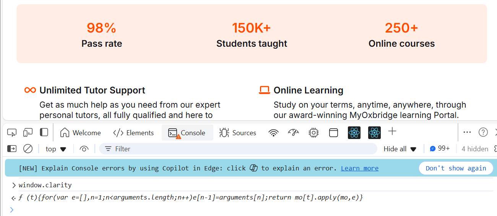Expand the Hide all log levels dropdown
Screen dimensions: 497x216
[x=400, y=149]
